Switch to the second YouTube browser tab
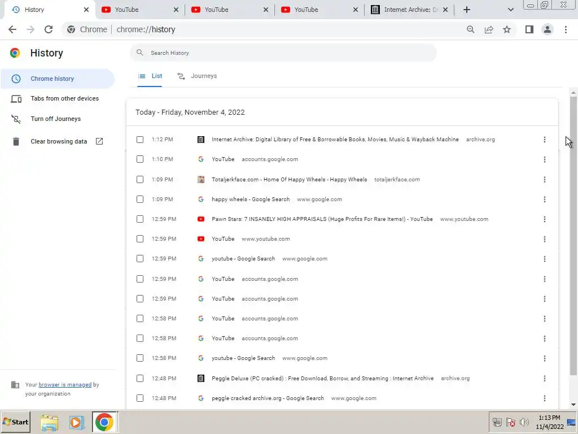This screenshot has height=434, width=578. pos(229,10)
